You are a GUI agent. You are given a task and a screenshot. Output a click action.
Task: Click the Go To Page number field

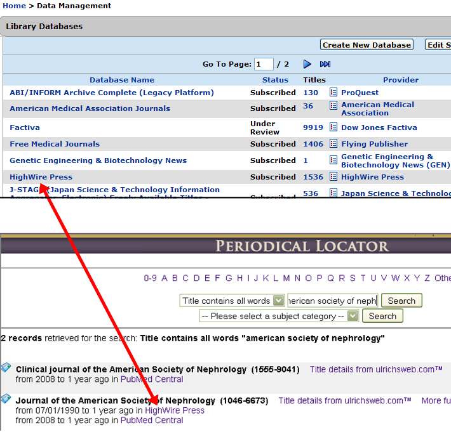click(x=264, y=64)
